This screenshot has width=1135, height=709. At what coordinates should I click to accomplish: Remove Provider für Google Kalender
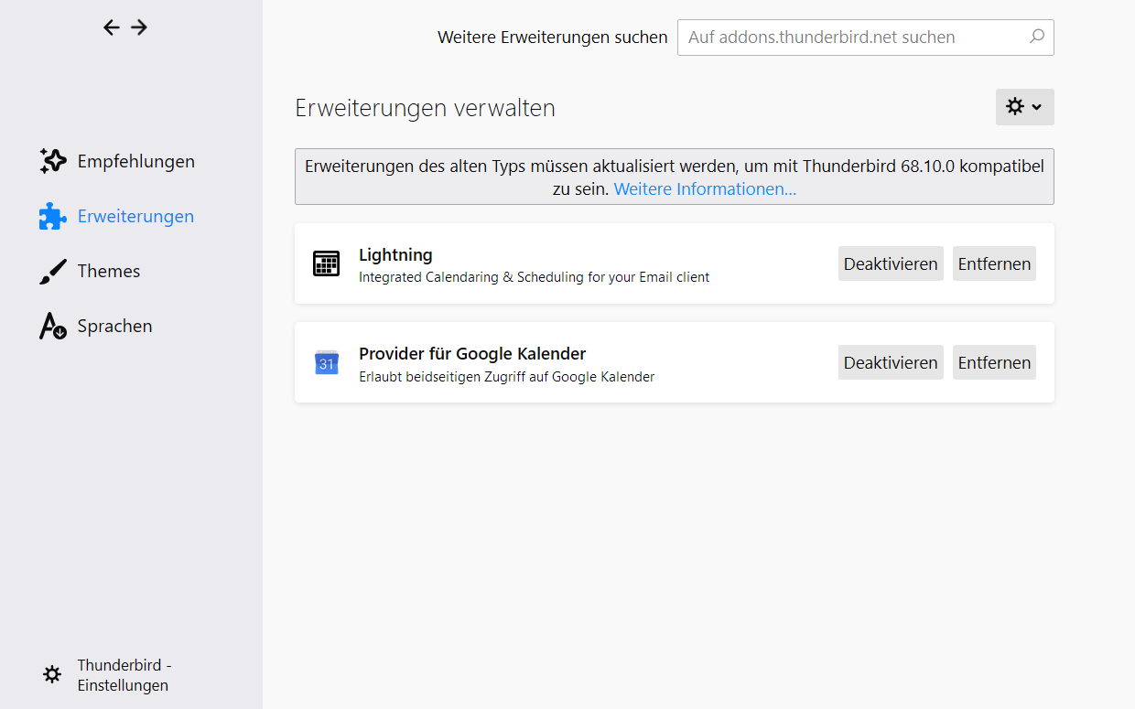click(994, 362)
